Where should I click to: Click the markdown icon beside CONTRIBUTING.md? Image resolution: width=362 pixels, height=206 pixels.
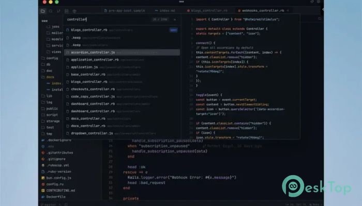click(43, 191)
